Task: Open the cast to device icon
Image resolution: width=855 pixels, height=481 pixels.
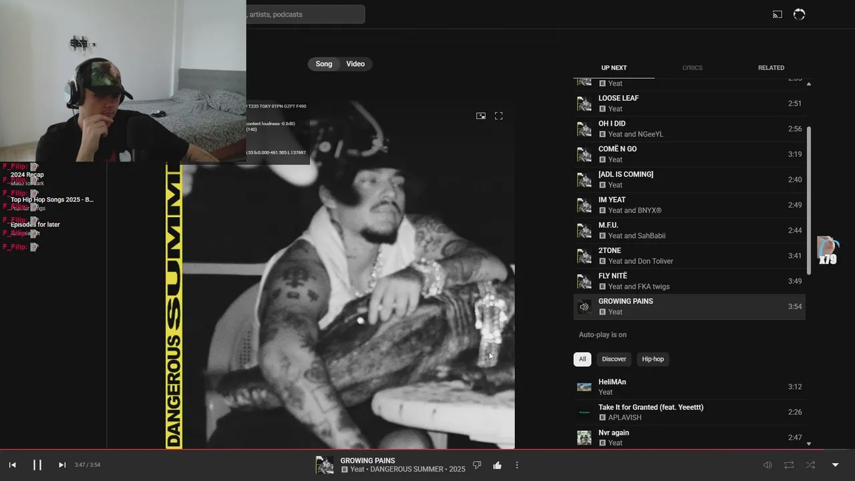Action: 778,14
